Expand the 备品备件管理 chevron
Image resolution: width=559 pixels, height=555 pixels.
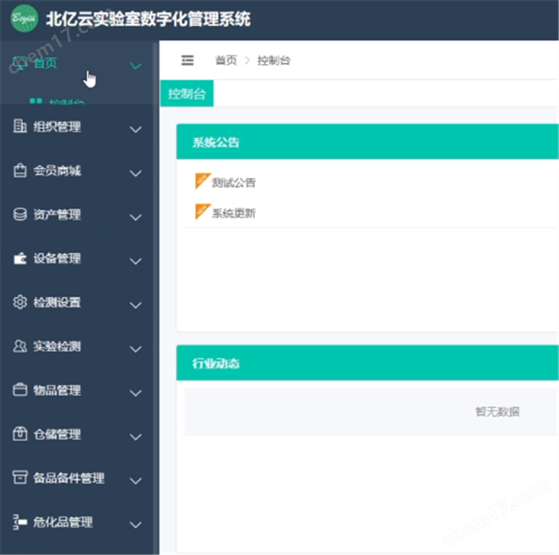click(x=136, y=480)
